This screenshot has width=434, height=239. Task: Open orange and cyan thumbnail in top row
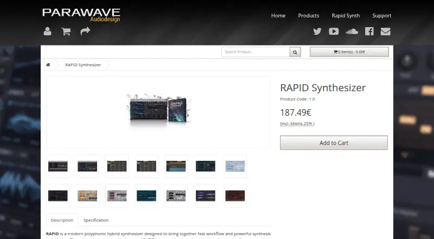pos(176,166)
